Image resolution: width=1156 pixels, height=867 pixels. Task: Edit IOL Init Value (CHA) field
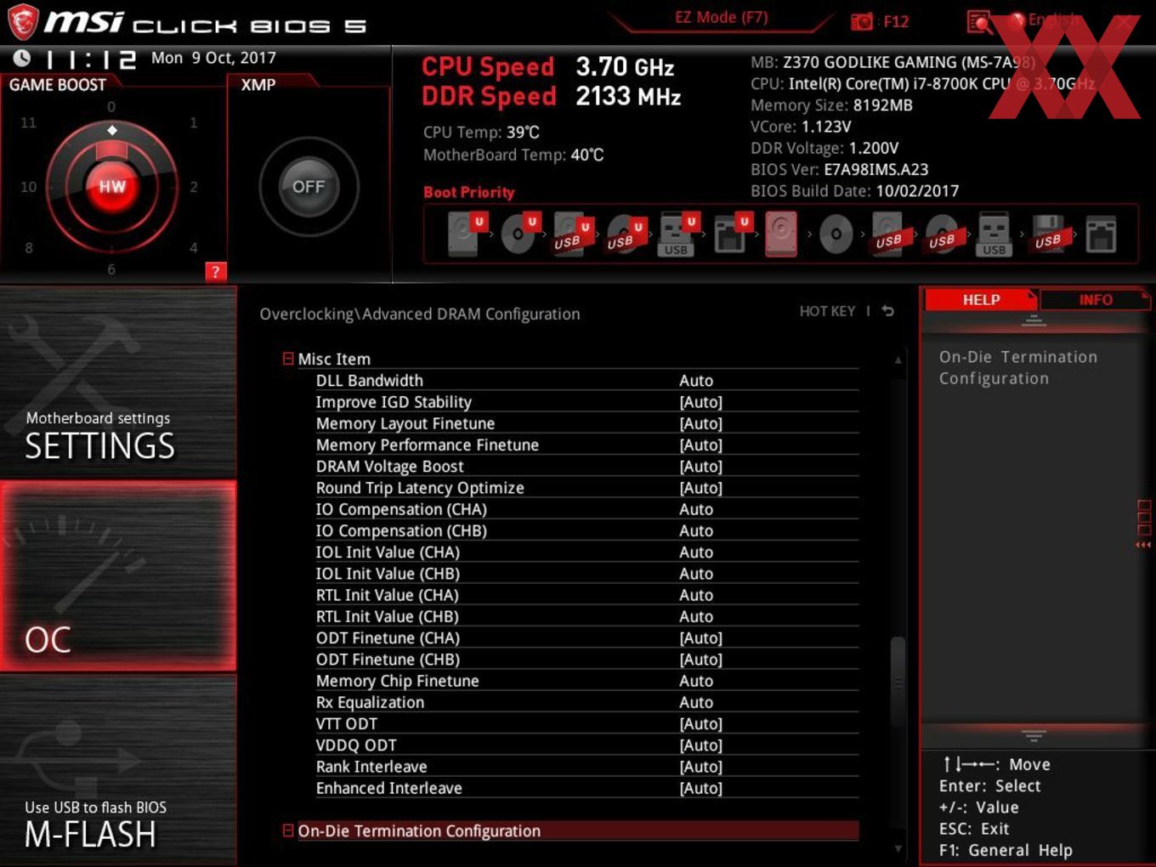(x=696, y=552)
